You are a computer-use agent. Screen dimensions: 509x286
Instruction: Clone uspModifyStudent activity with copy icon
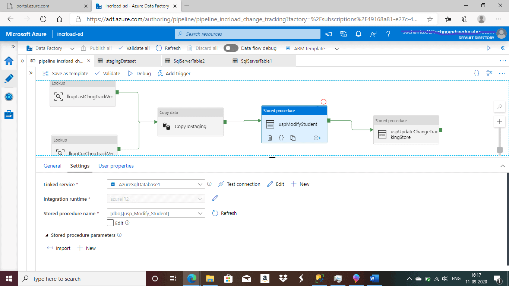293,138
